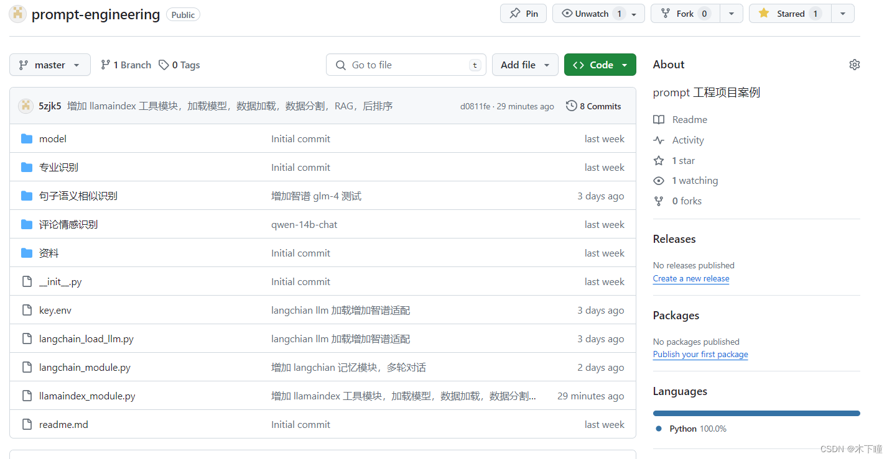892x459 pixels.
Task: Open the star lists dropdown arrow
Action: pyautogui.click(x=843, y=14)
